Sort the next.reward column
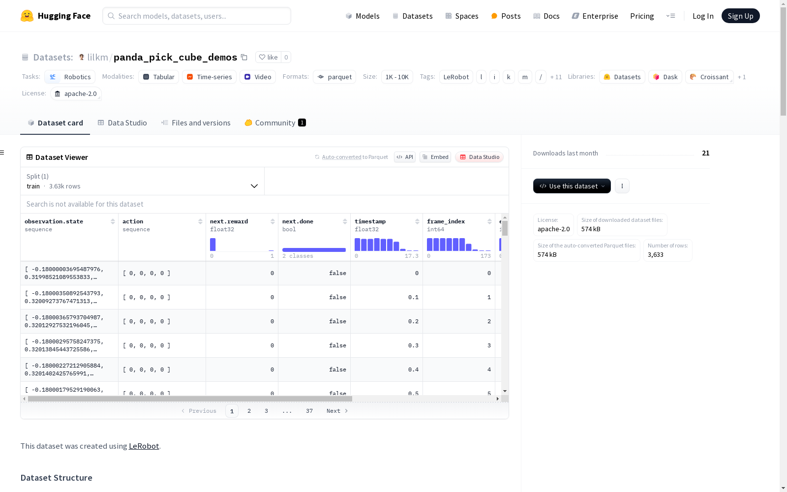This screenshot has height=492, width=787. [x=272, y=221]
